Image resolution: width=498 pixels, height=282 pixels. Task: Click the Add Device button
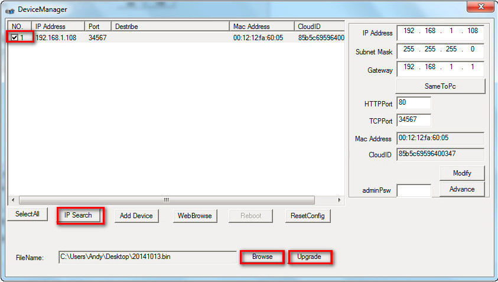(136, 216)
